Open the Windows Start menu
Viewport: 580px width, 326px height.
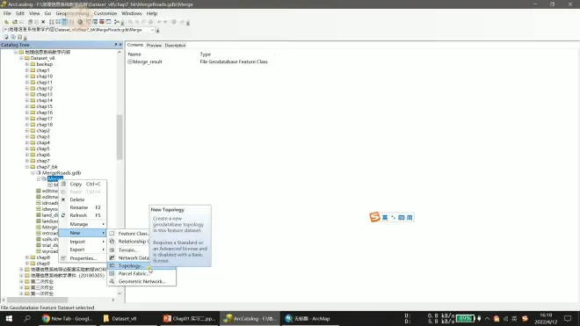coord(9,319)
